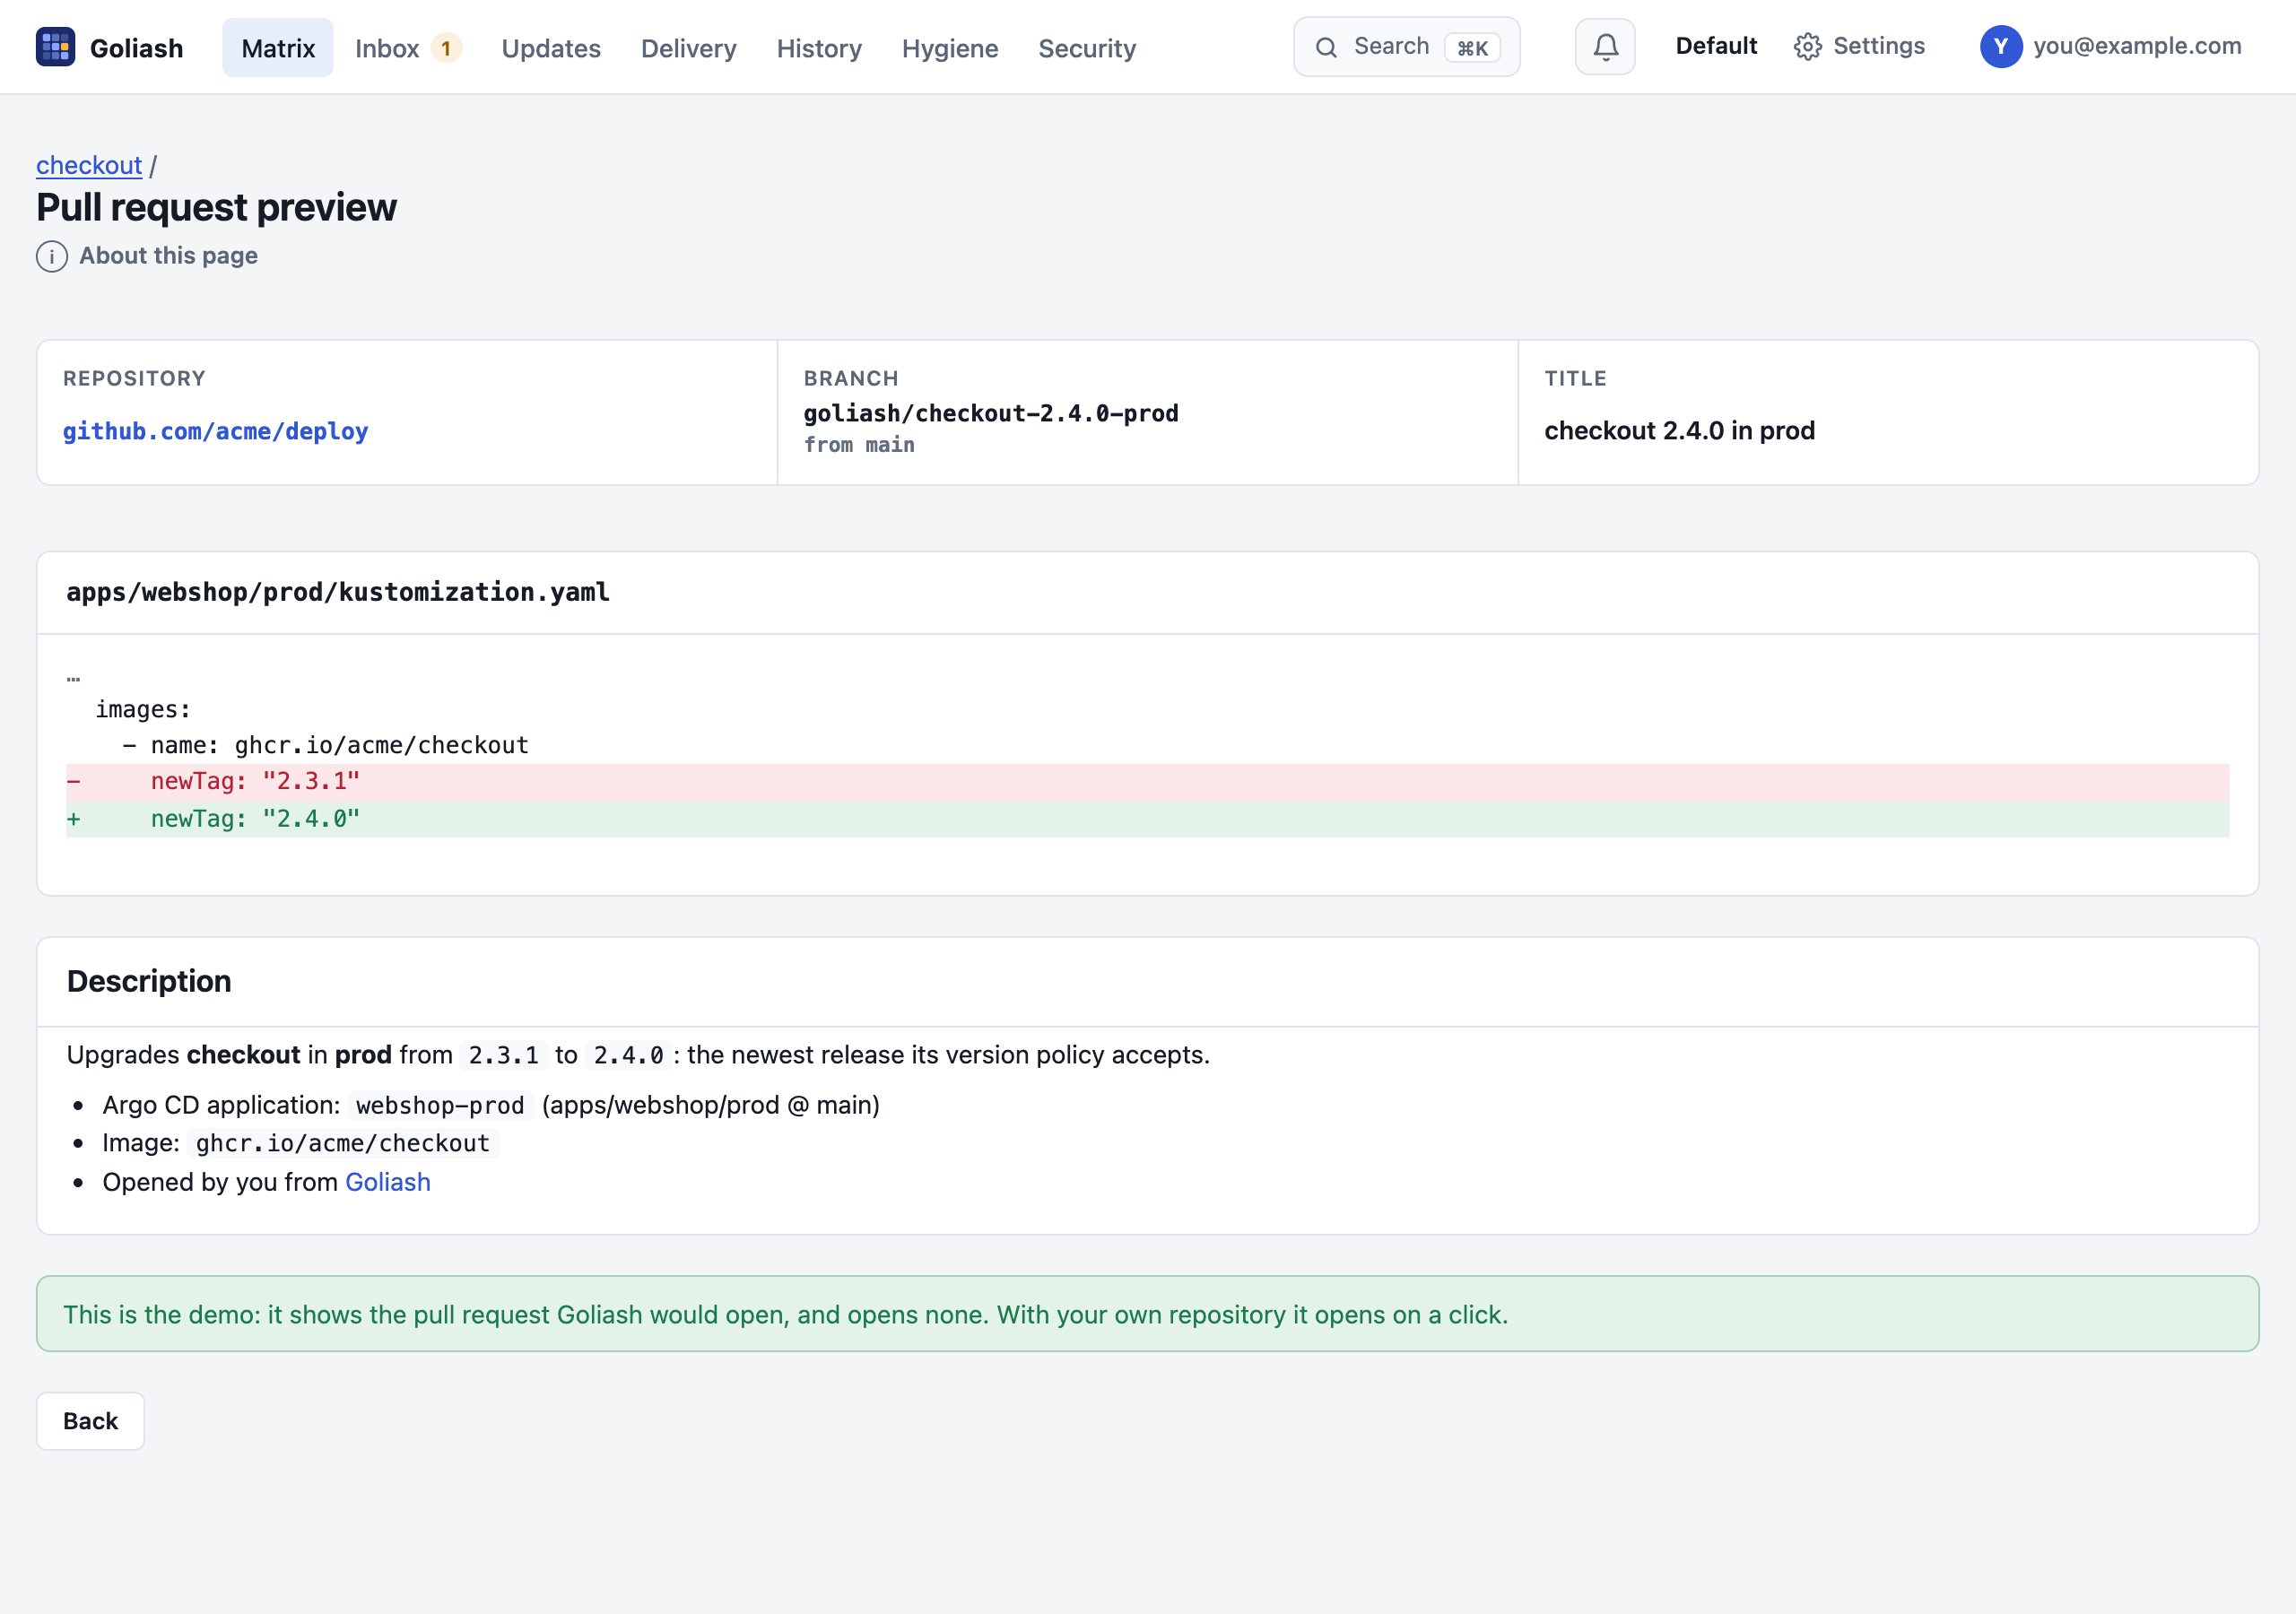Screen dimensions: 2296x1614
Task: Click the webshop-prod code label
Action: click(x=440, y=1106)
